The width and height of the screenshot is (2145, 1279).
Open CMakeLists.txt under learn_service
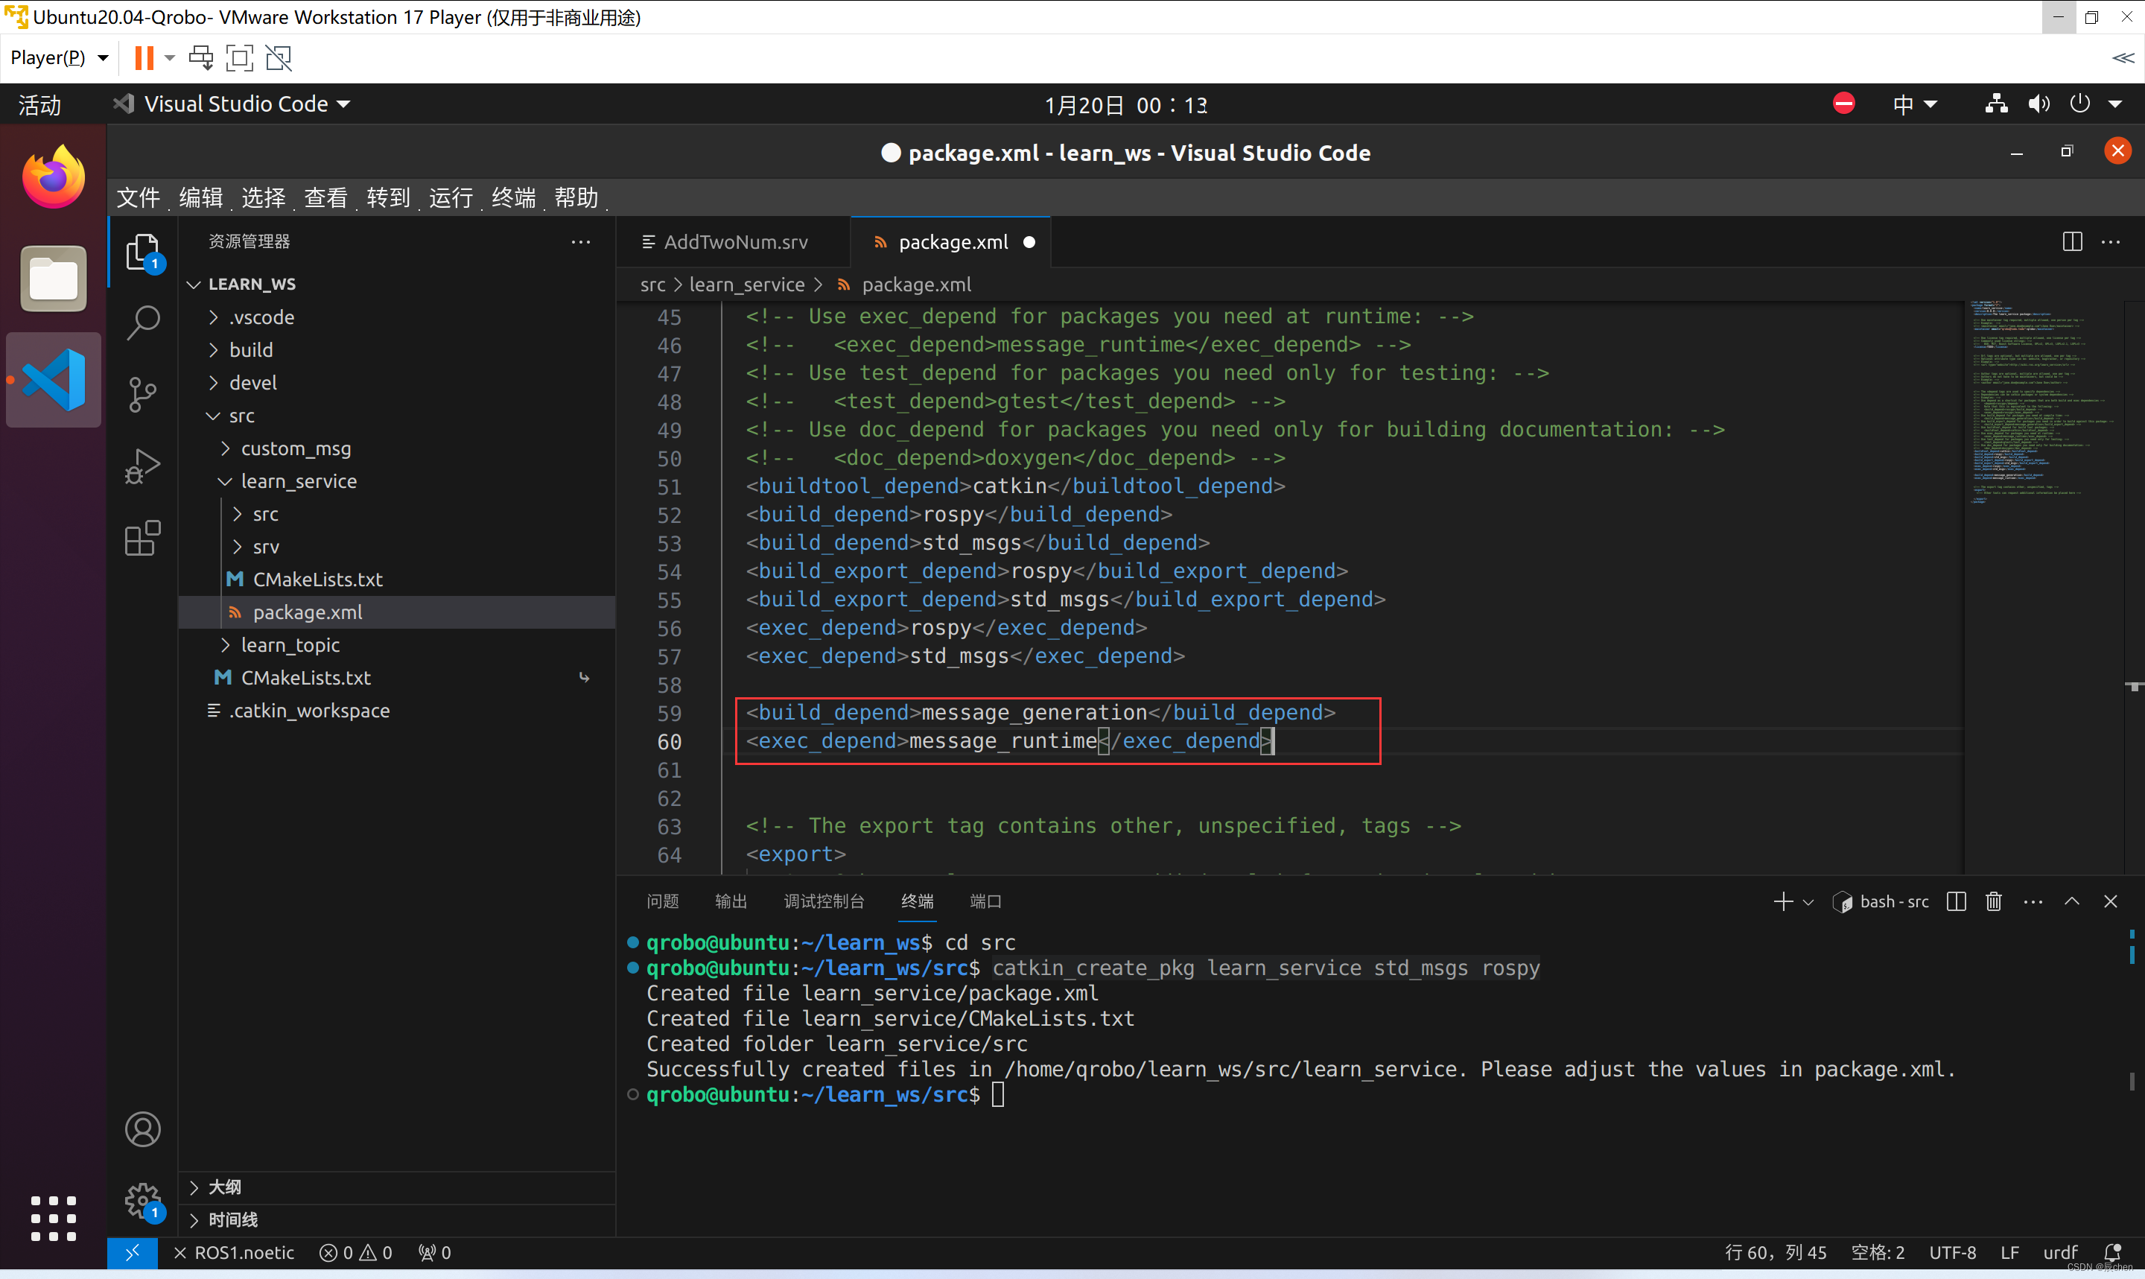click(318, 580)
